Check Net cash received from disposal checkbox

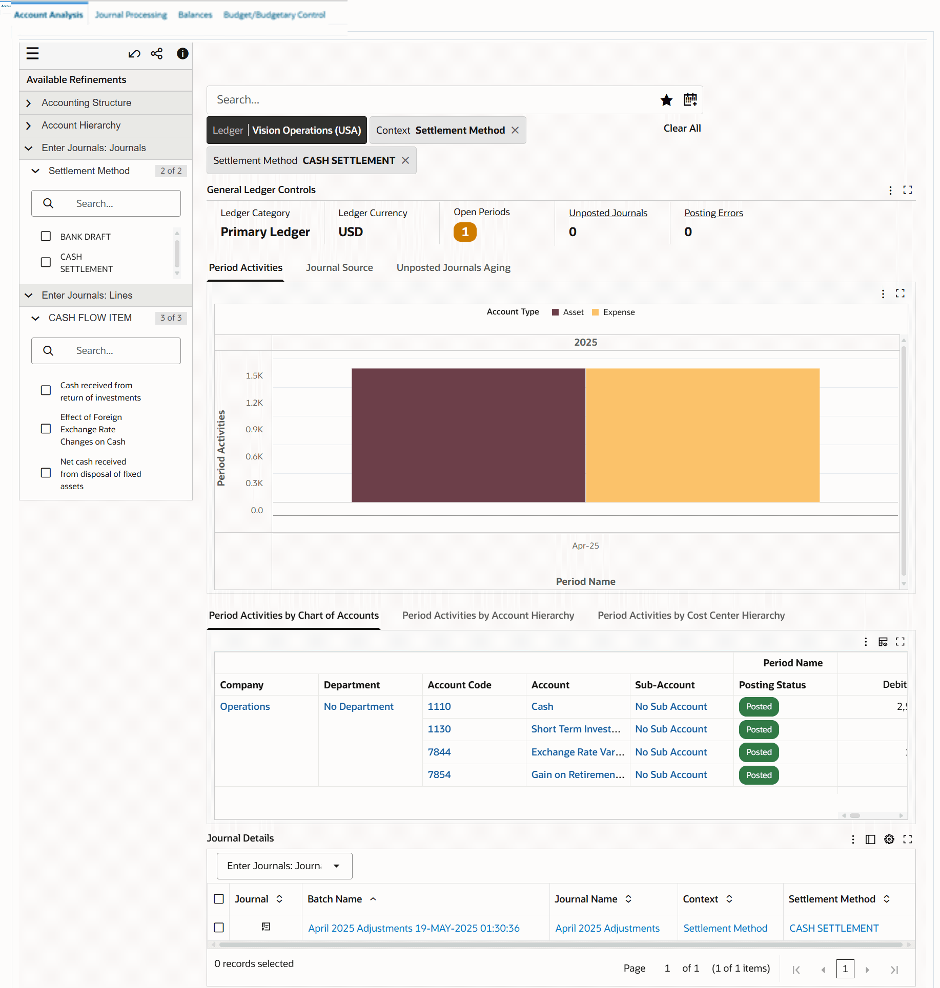click(46, 473)
